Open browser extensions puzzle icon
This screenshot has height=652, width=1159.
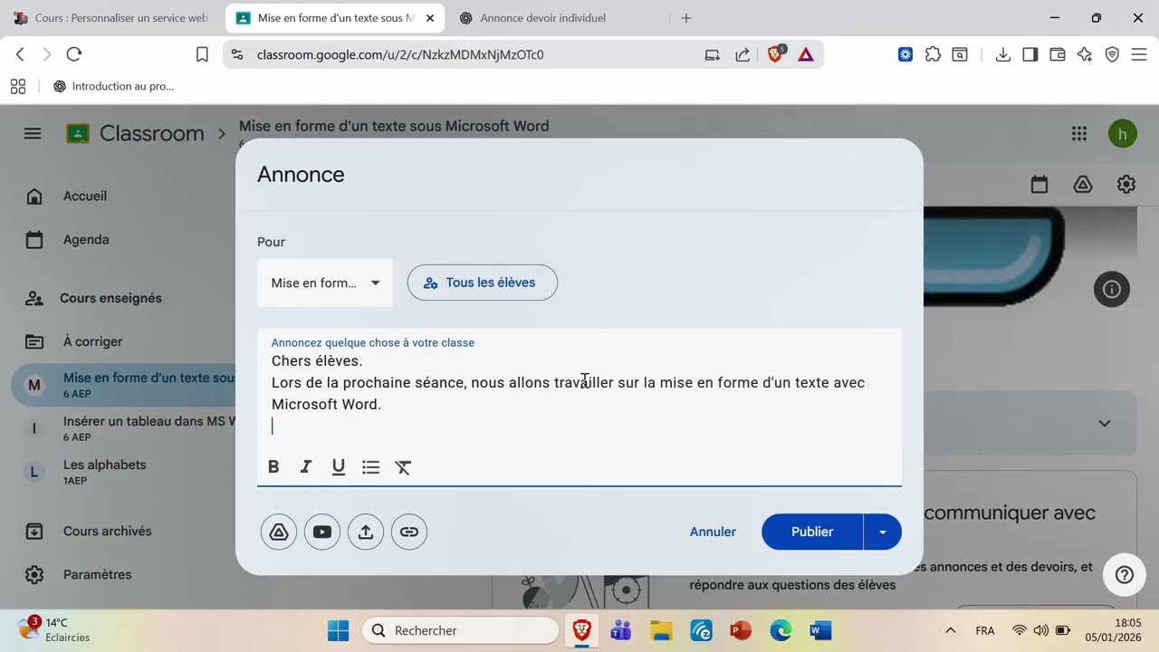(933, 54)
